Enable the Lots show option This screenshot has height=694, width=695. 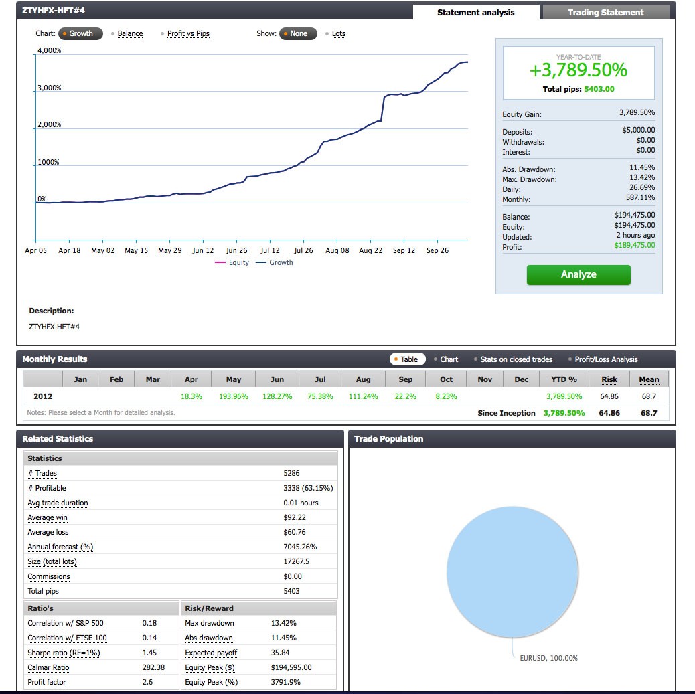click(x=339, y=33)
